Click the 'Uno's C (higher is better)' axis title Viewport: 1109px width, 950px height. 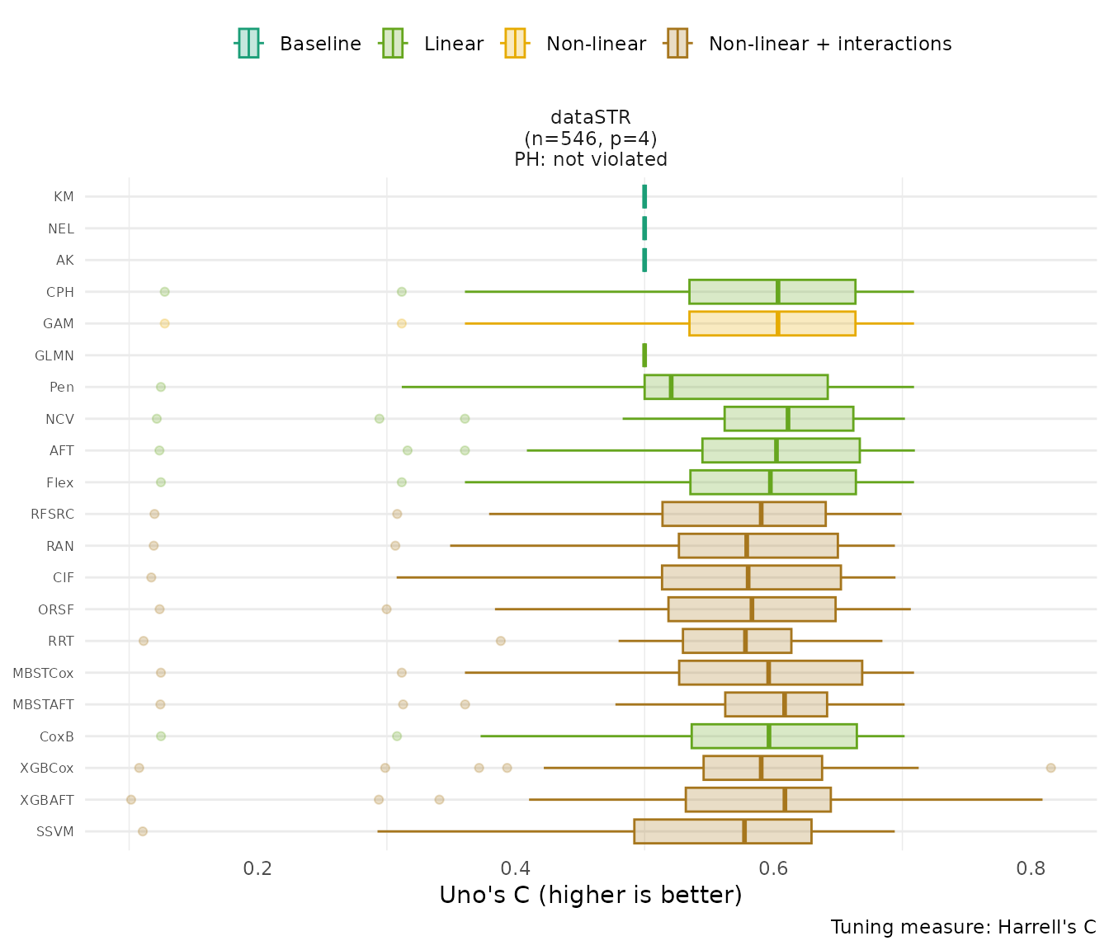pos(591,895)
